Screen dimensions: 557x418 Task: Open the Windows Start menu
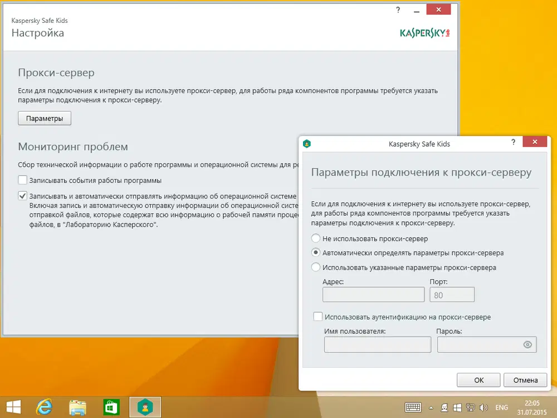(x=13, y=407)
